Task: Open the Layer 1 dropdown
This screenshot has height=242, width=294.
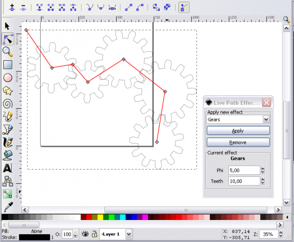Action: point(129,234)
